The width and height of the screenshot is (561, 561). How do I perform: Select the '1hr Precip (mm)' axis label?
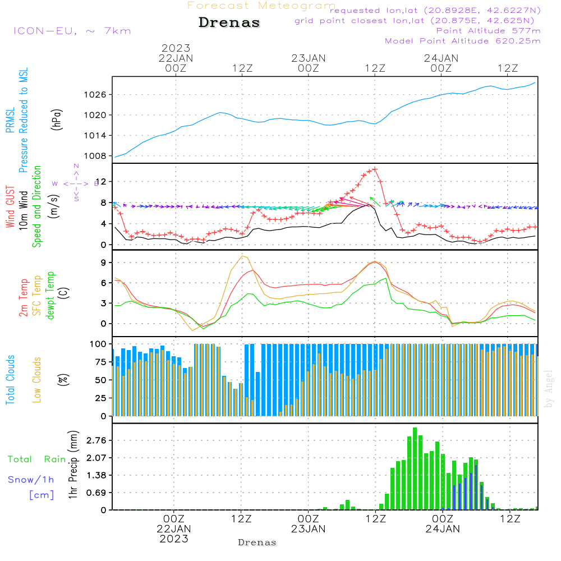pyautogui.click(x=73, y=465)
